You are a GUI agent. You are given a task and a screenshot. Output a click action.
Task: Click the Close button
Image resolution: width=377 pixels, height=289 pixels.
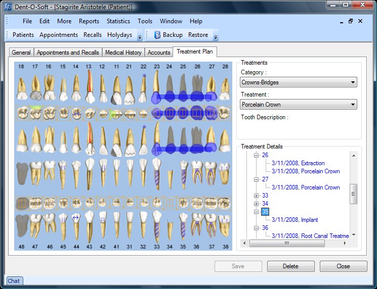(x=343, y=266)
